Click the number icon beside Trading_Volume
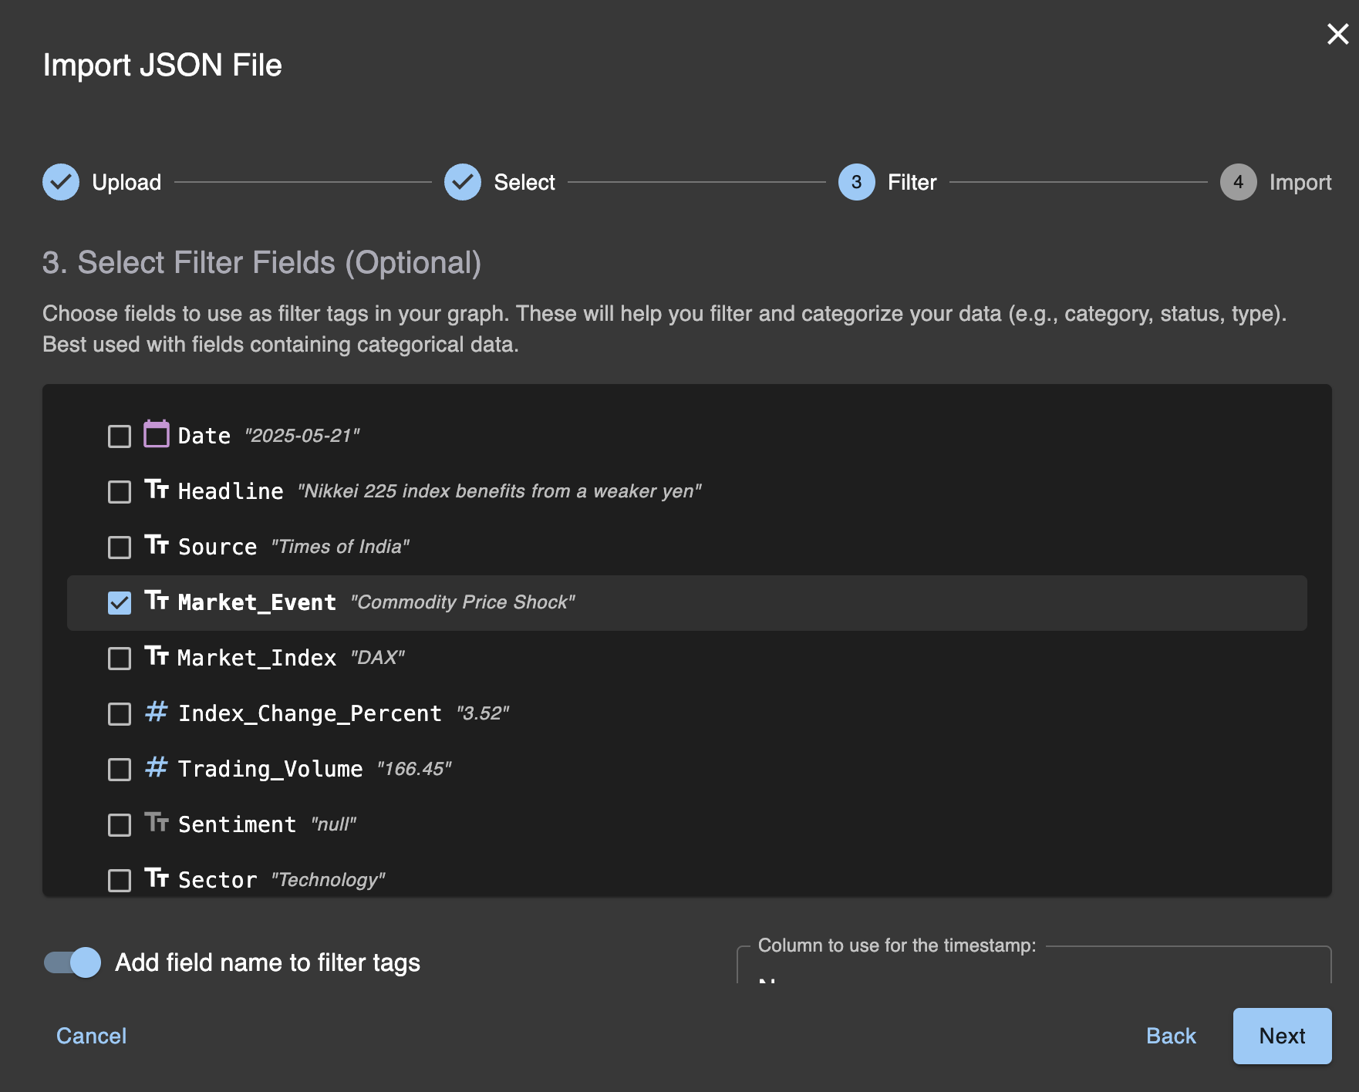The width and height of the screenshot is (1359, 1092). [157, 768]
